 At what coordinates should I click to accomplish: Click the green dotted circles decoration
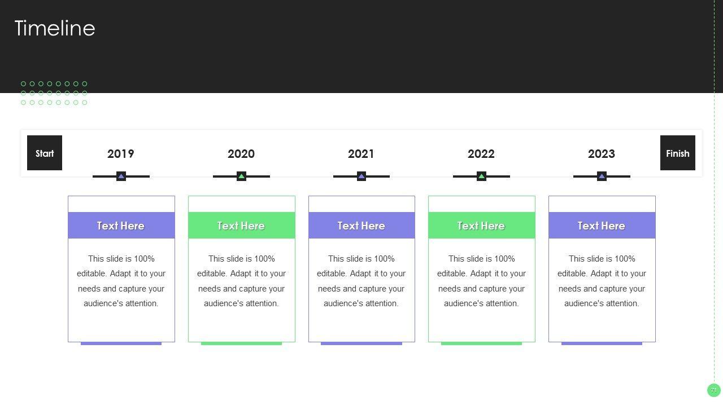[54, 93]
